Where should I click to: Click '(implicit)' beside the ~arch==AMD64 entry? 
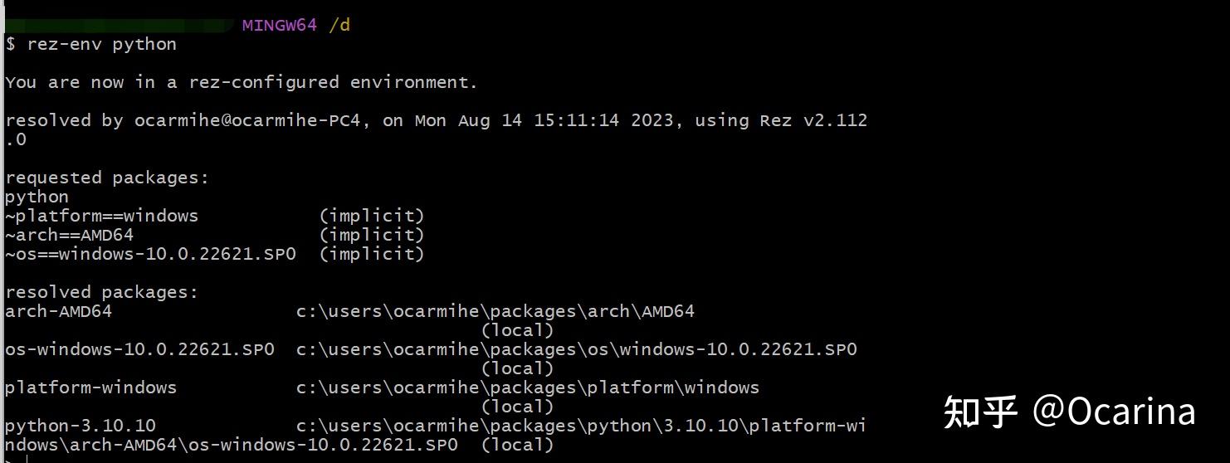[371, 235]
